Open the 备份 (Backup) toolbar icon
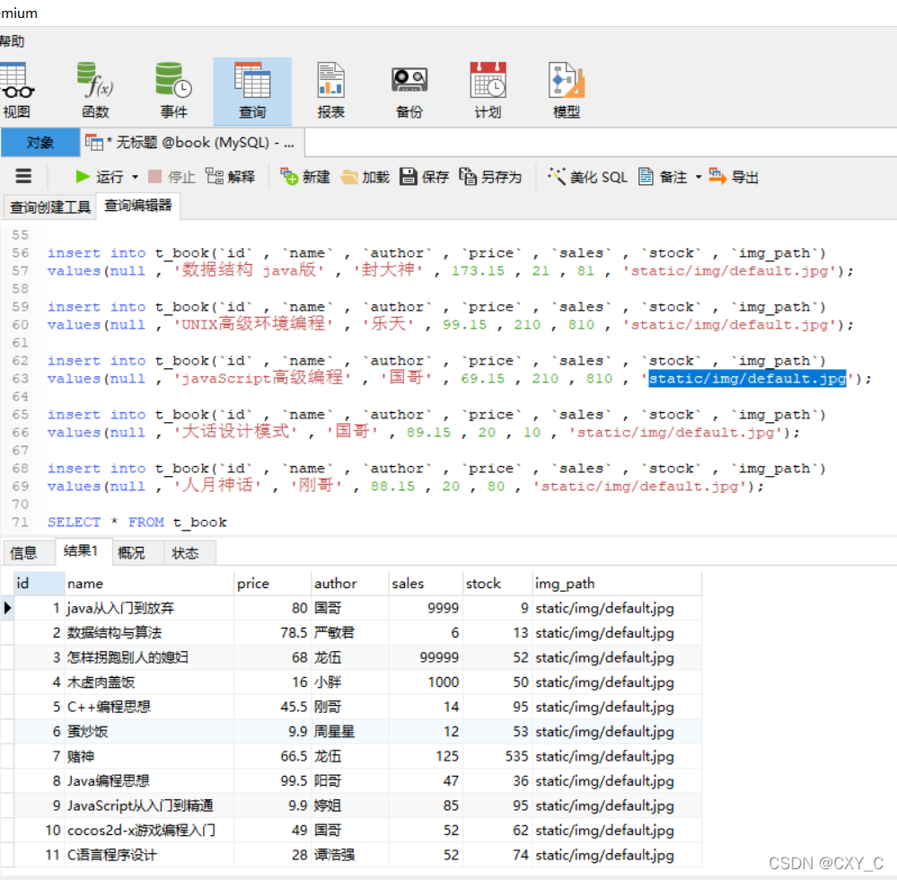The width and height of the screenshot is (897, 880). click(x=409, y=91)
